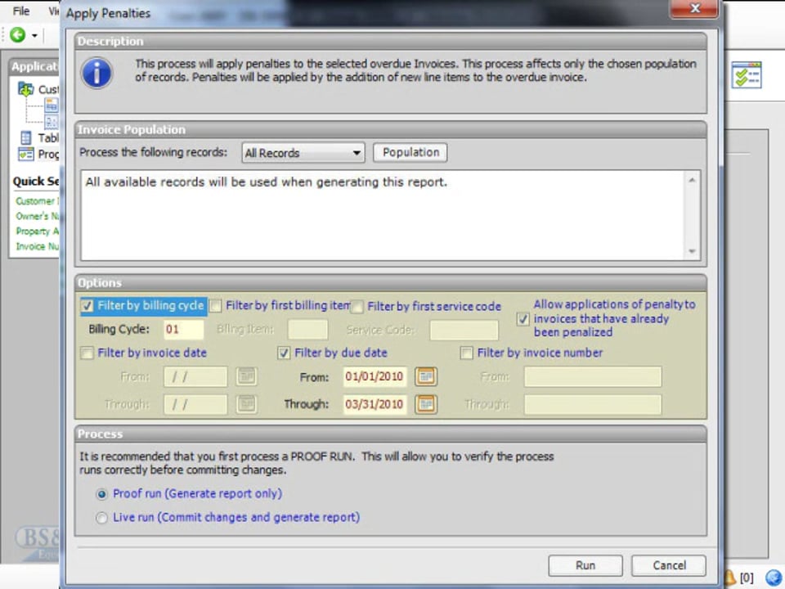This screenshot has width=785, height=589.
Task: Toggle allow penalty on already penalized invoices
Action: [x=523, y=318]
